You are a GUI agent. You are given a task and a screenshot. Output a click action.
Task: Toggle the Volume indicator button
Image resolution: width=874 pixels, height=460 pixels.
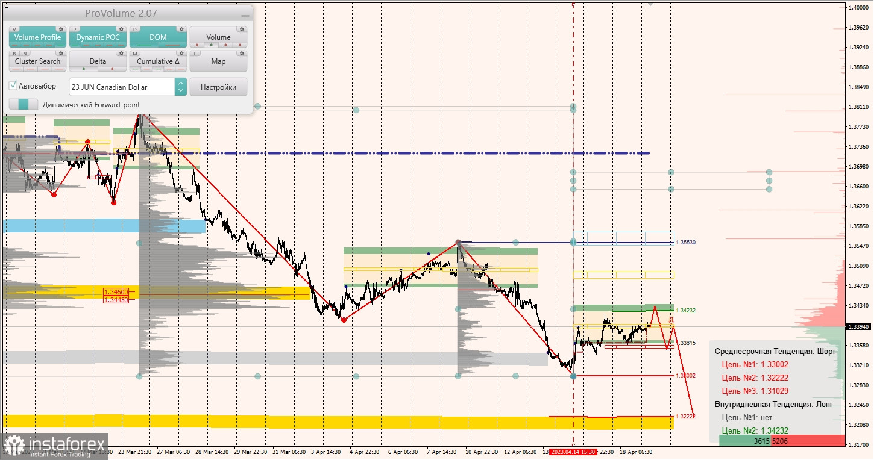pos(218,37)
